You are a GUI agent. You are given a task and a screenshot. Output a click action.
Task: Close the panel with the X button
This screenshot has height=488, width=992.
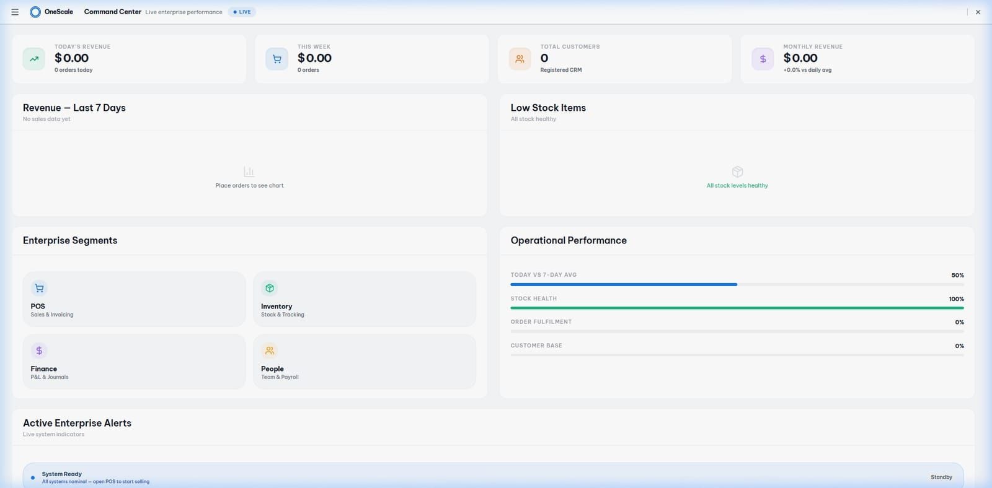(x=978, y=12)
